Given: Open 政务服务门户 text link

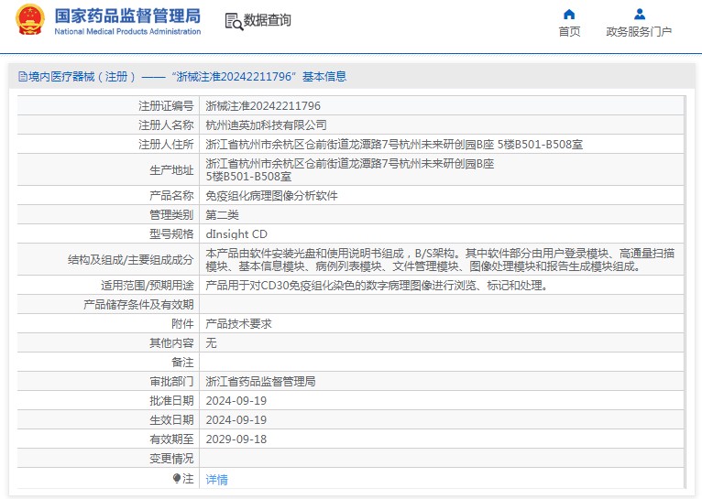Looking at the screenshot, I should click(639, 32).
